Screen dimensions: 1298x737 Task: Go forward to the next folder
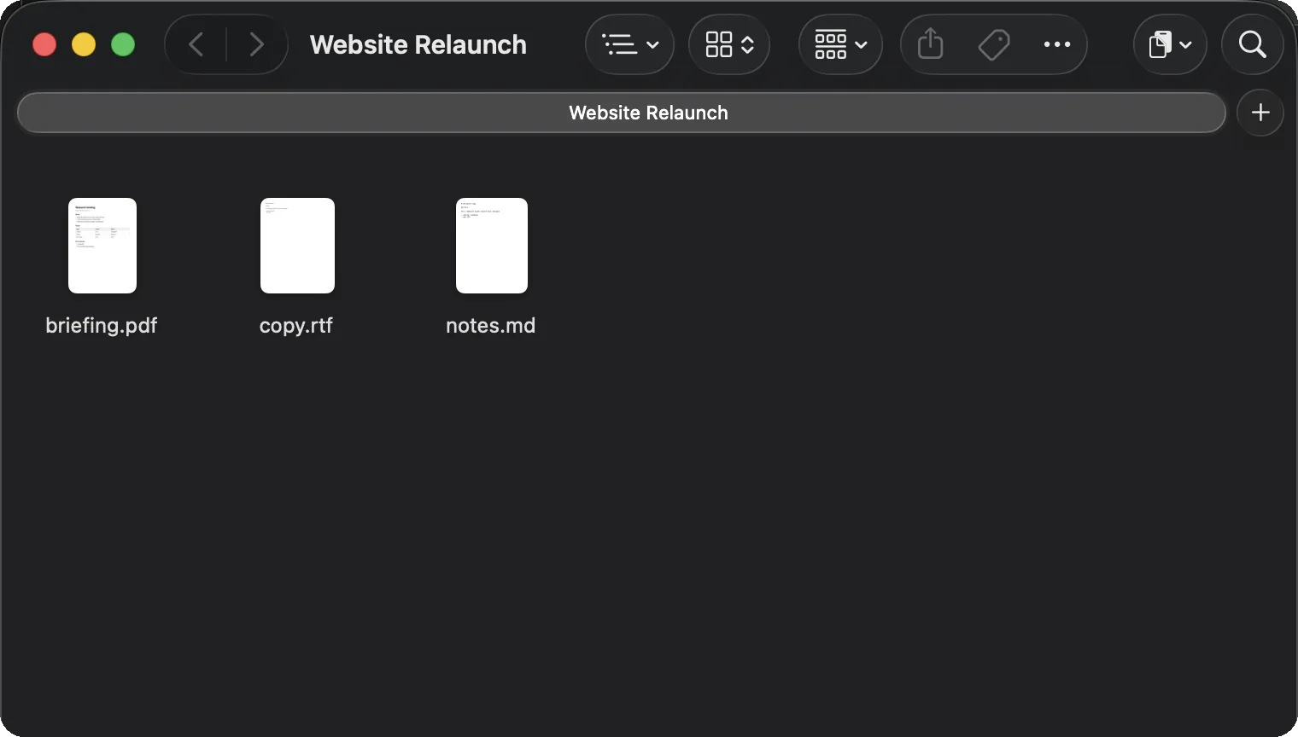(x=256, y=44)
